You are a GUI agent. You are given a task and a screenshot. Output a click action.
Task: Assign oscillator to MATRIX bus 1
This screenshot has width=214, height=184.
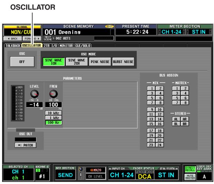pyautogui.click(x=176, y=89)
